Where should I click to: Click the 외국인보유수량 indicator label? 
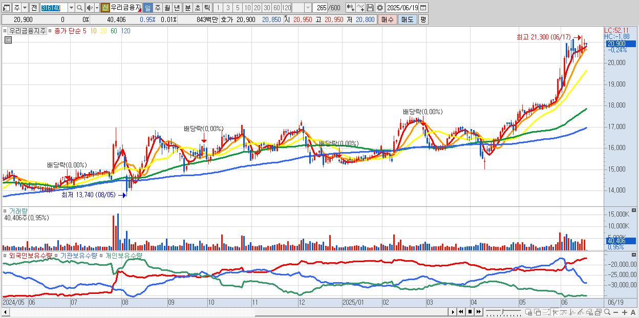[x=30, y=255]
